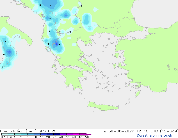The height and width of the screenshot is (138, 178).
Task: Select the 5–10 mm legend color swatch
Action: pos(31,134)
